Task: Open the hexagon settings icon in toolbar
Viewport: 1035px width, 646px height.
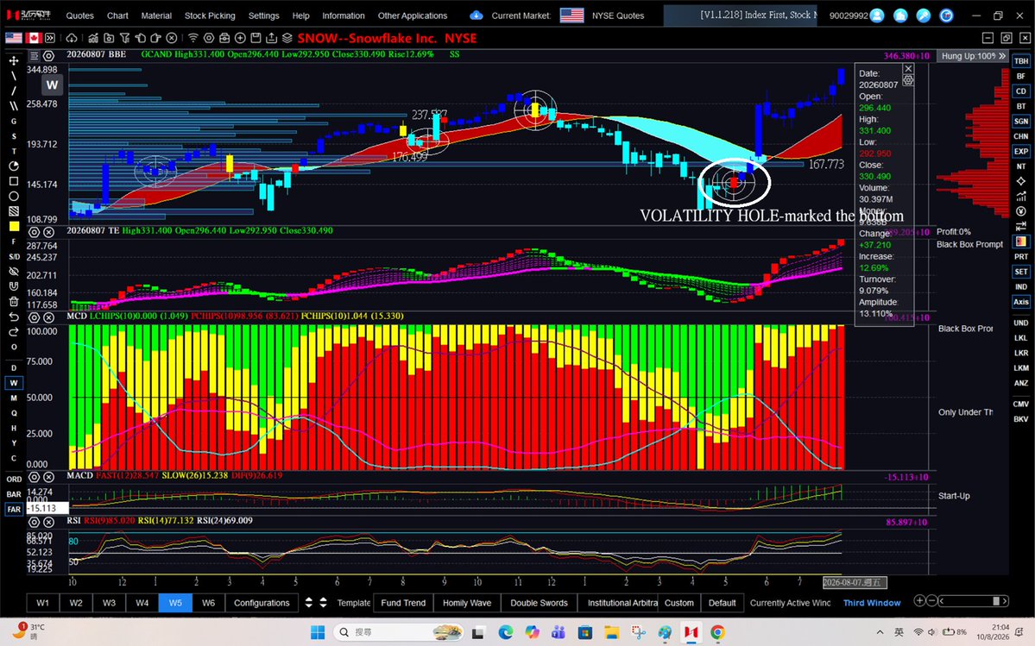Action: [209, 38]
